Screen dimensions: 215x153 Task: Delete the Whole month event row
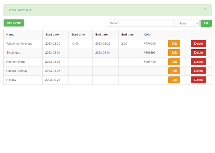coord(198,43)
